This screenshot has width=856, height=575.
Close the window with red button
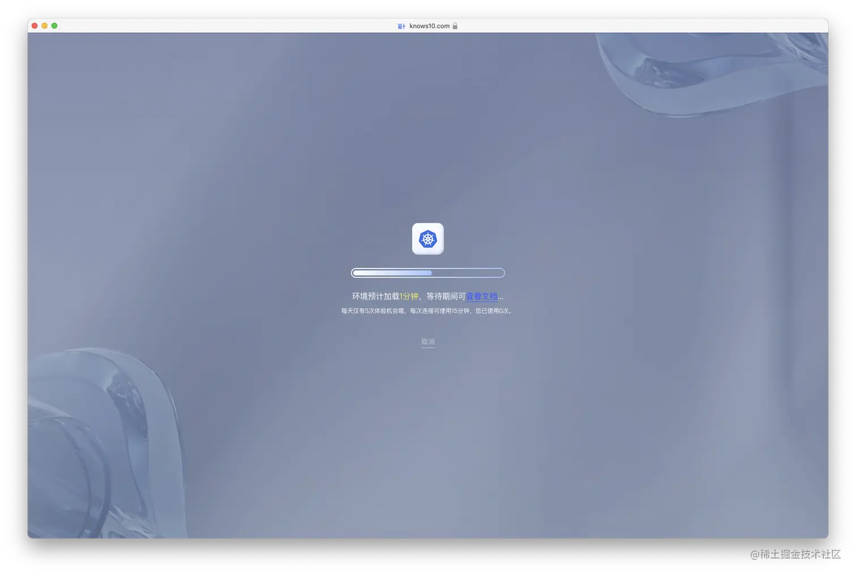(35, 26)
